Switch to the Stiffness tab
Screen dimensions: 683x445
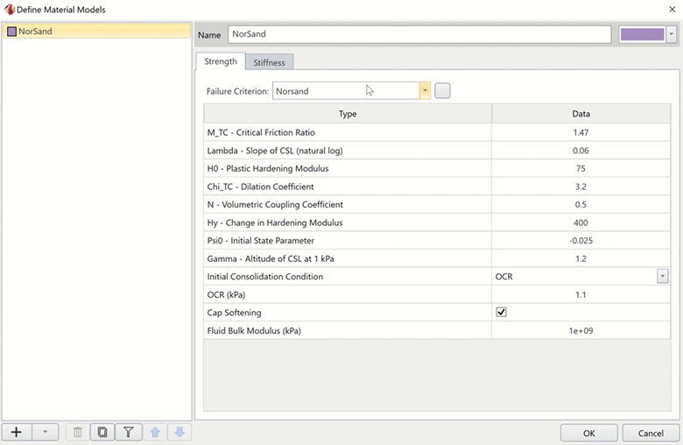coord(269,62)
